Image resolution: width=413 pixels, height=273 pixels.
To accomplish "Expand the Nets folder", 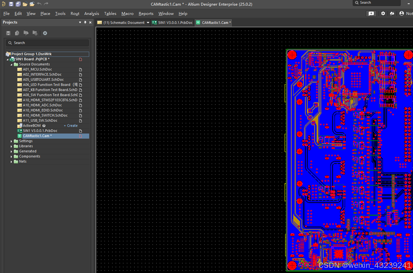I will pyautogui.click(x=11, y=162).
